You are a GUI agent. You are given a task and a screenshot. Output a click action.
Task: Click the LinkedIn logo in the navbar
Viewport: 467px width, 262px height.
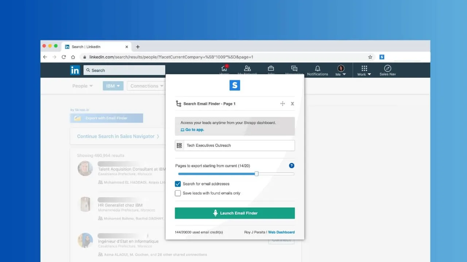point(75,70)
